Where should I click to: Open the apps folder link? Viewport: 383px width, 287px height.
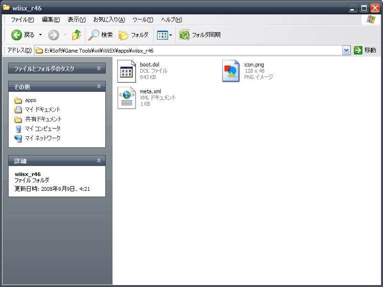point(31,100)
